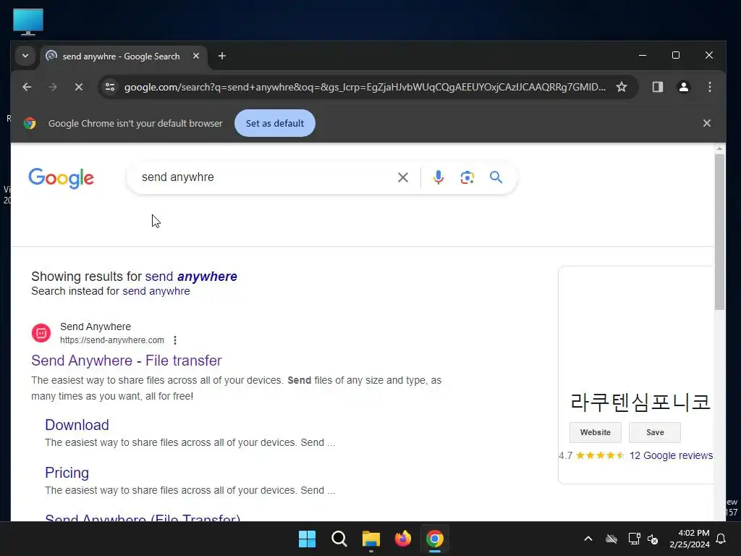
Task: Click the Google logo
Action: 62,178
